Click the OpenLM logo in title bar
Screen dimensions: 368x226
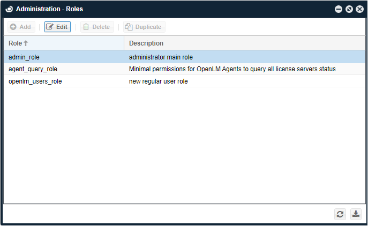click(9, 9)
